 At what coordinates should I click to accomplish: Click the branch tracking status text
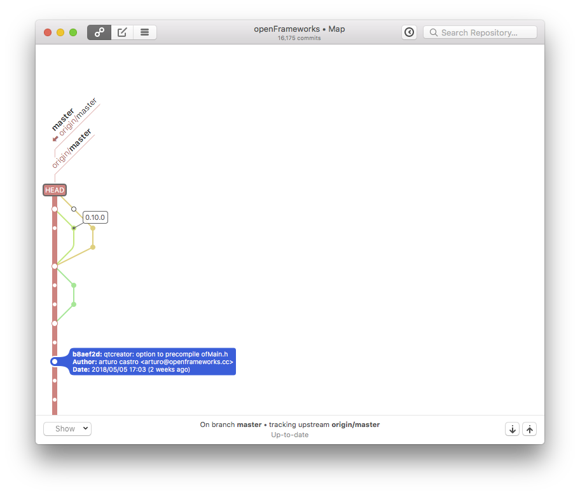coord(289,424)
